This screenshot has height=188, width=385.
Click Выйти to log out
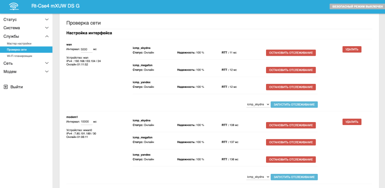tap(17, 87)
